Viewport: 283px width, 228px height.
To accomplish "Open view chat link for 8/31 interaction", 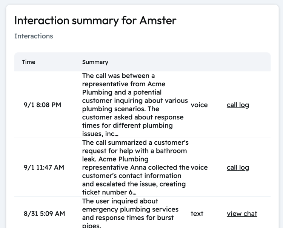I will pos(242,214).
